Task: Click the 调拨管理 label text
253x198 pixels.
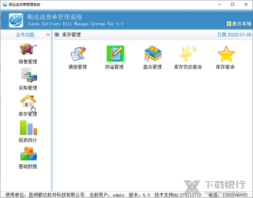Action: click(x=78, y=67)
